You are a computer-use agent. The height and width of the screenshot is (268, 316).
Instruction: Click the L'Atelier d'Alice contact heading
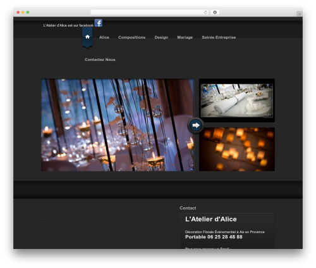[211, 219]
